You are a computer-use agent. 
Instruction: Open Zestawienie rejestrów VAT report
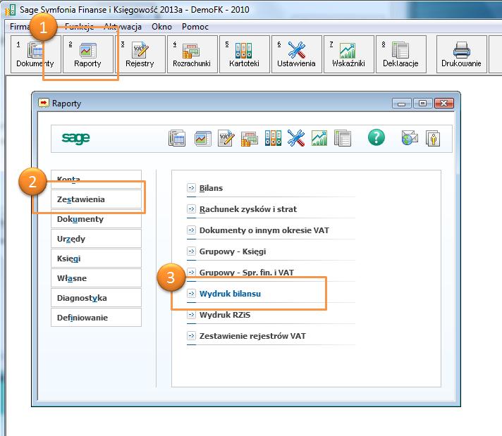252,336
